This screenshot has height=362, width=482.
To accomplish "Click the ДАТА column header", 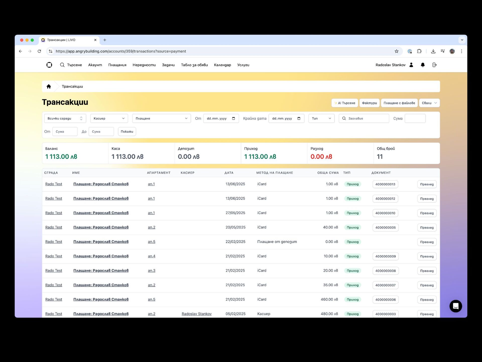I will (x=229, y=173).
